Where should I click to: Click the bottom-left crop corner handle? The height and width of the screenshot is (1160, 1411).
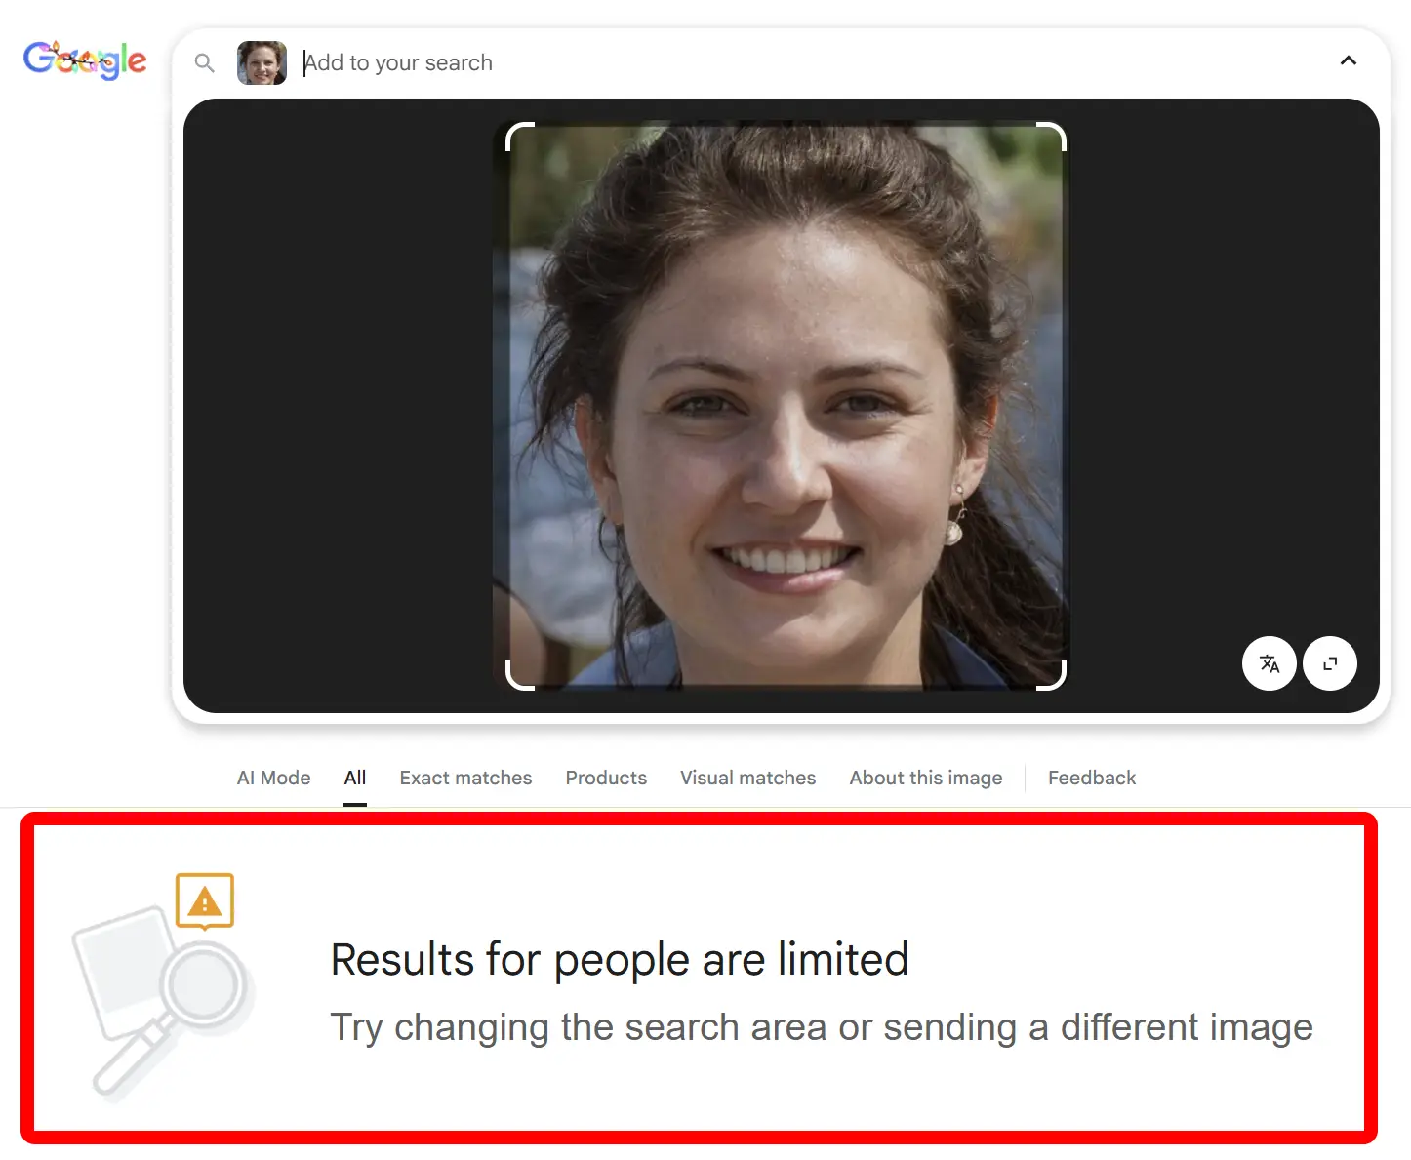point(517,677)
